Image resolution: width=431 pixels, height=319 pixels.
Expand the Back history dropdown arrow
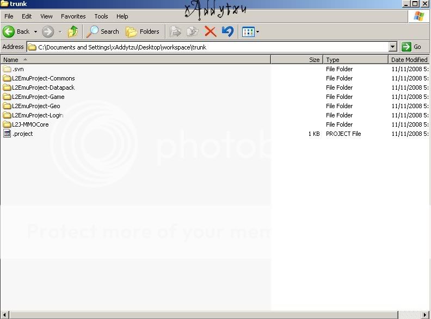35,32
